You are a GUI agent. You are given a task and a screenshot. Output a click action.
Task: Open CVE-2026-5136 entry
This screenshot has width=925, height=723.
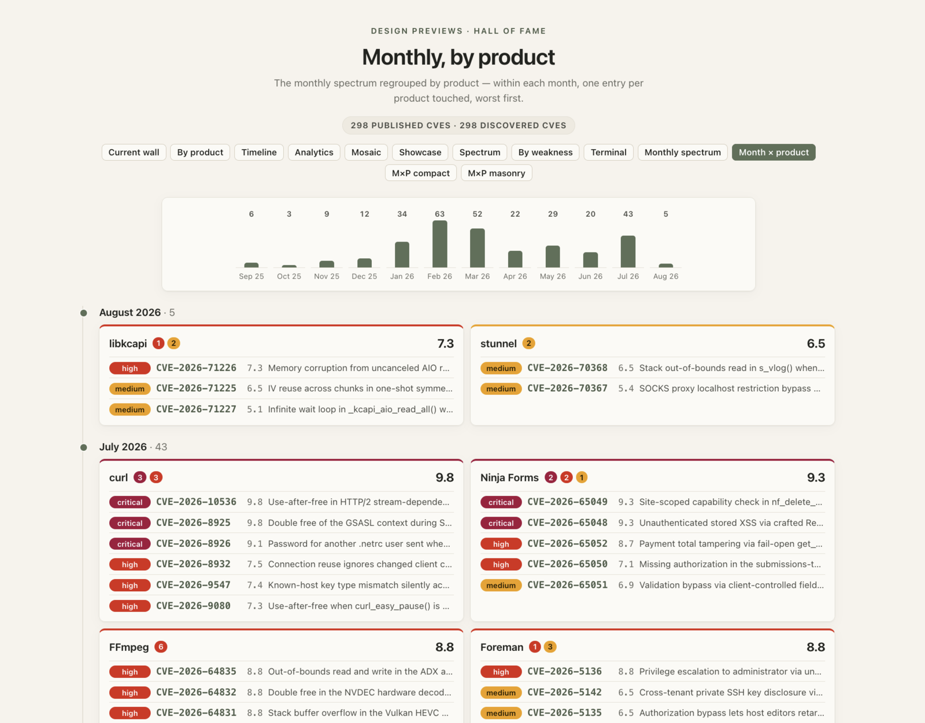pos(652,672)
